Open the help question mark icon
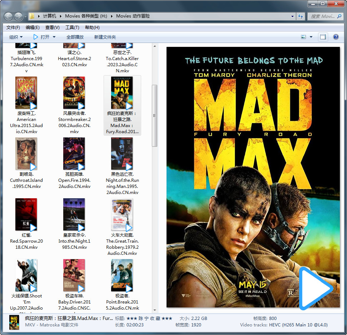Screen dimensions: 347x335 tap(336, 37)
